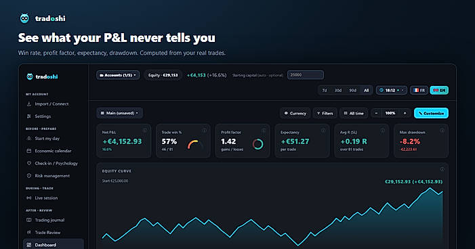The height and width of the screenshot is (249, 475).
Task: Click the info icon on Max drawdown card
Action: [x=442, y=131]
